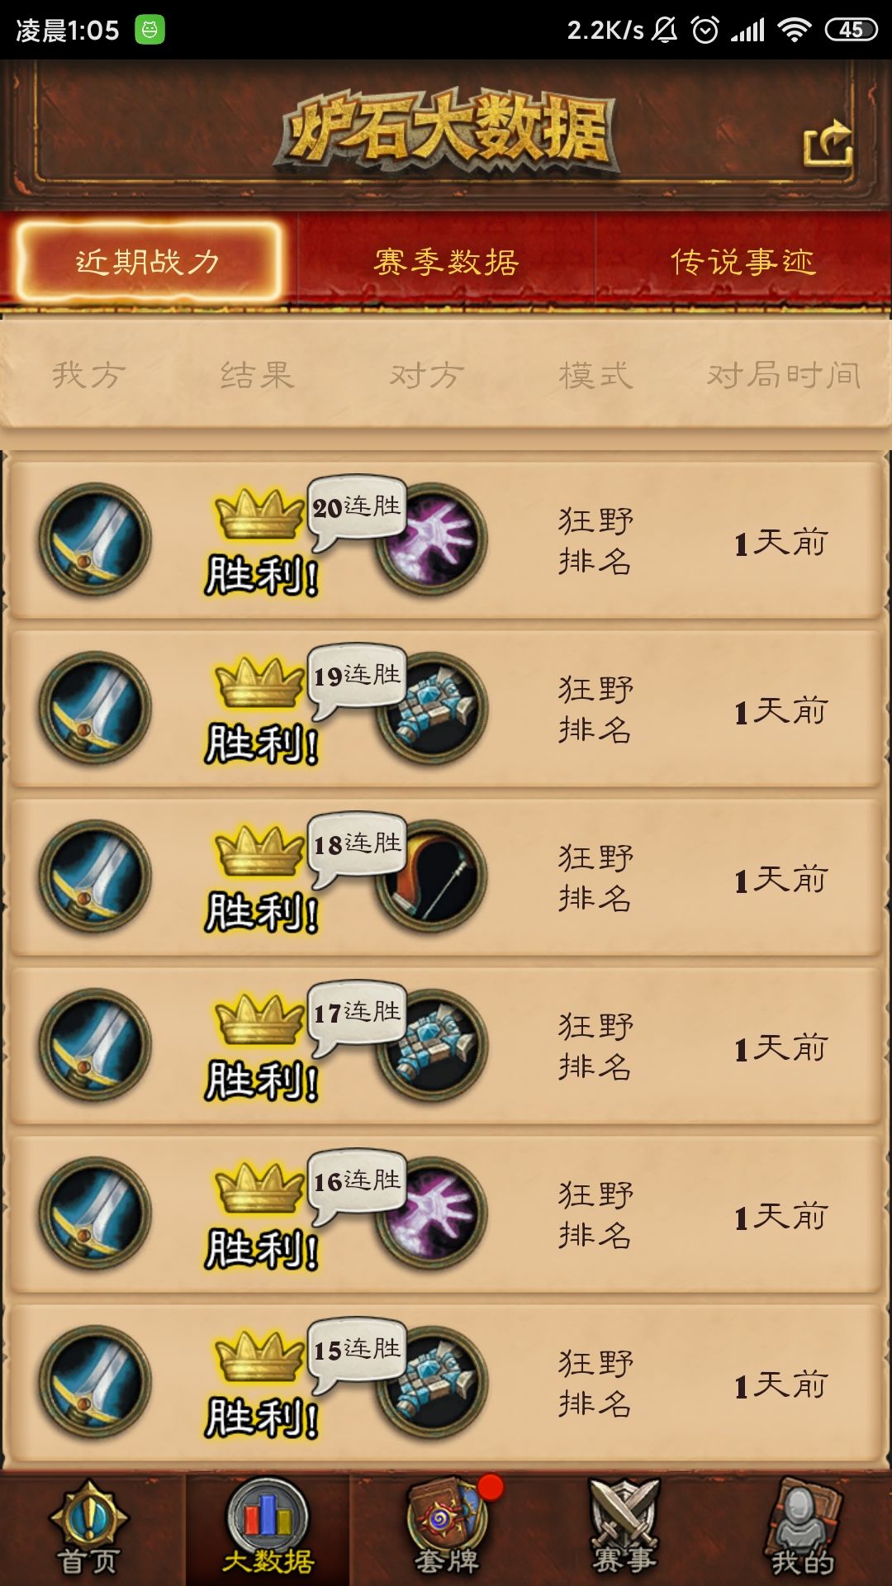This screenshot has height=1586, width=892.
Task: Tap opponent paladin icon in 19连胜 row
Action: coord(433,709)
